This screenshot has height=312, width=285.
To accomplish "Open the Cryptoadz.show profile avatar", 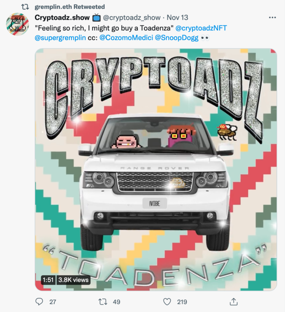I will coord(18,24).
